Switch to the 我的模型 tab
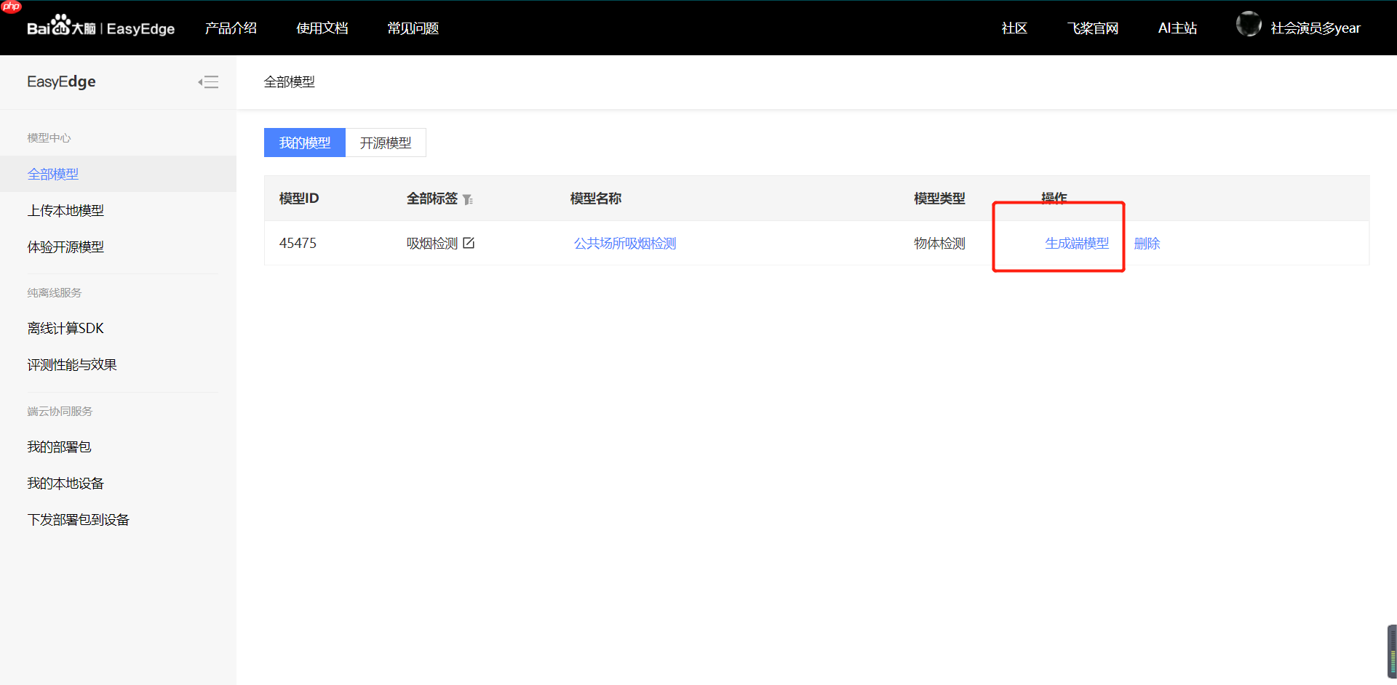The width and height of the screenshot is (1397, 685). point(304,143)
